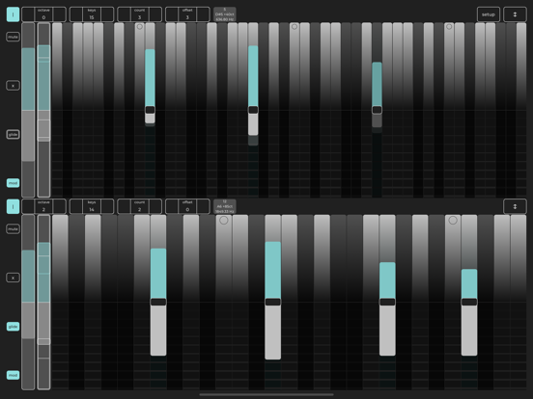This screenshot has height=399, width=533.
Task: Click the first vertical slider beside bottom mute button
Action: pos(28,302)
